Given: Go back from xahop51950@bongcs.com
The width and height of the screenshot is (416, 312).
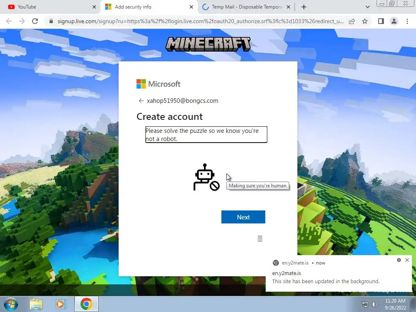Looking at the screenshot, I should coord(141,101).
